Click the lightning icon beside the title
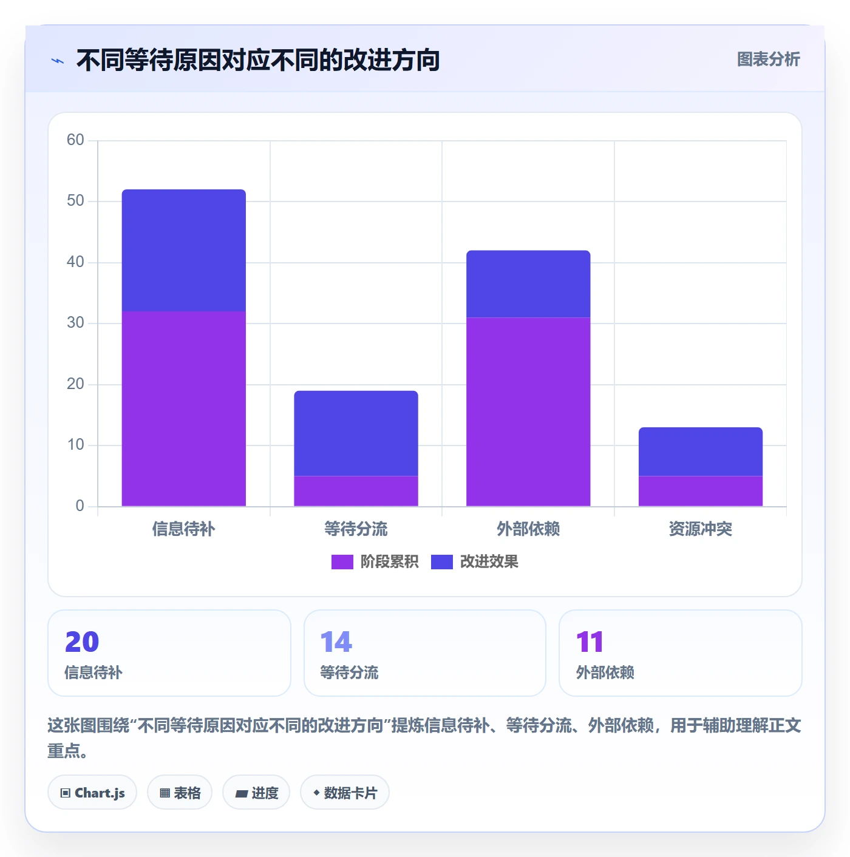 click(58, 61)
